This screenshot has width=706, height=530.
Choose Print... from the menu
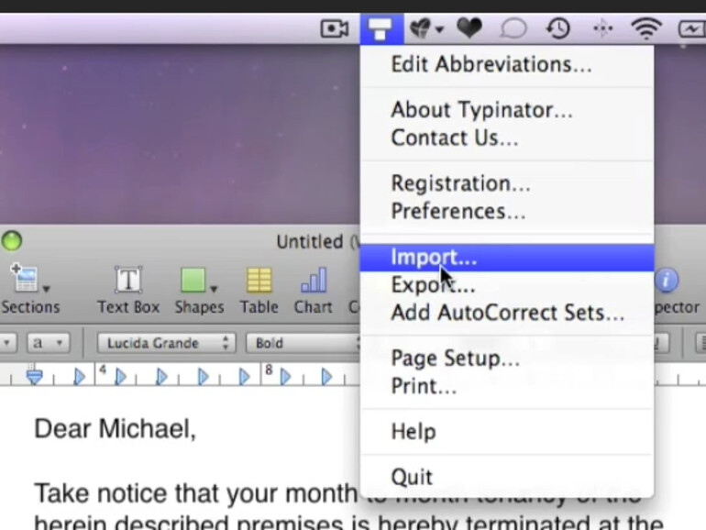coord(507,386)
